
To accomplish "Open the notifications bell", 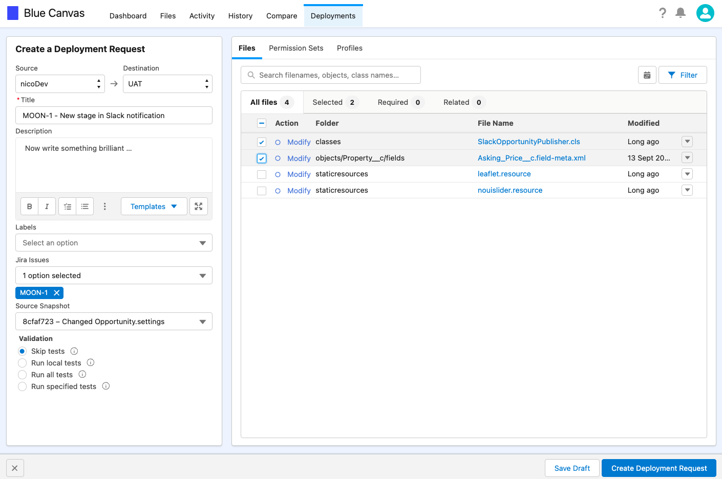I will [681, 13].
